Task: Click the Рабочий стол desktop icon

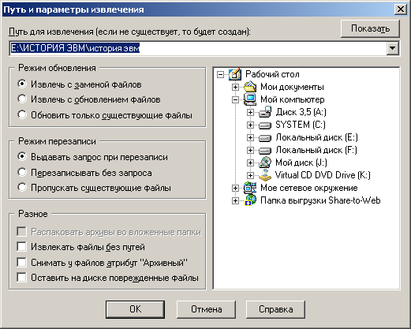Action: point(235,74)
